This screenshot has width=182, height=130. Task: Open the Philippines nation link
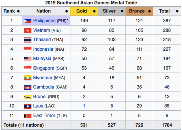point(44,21)
